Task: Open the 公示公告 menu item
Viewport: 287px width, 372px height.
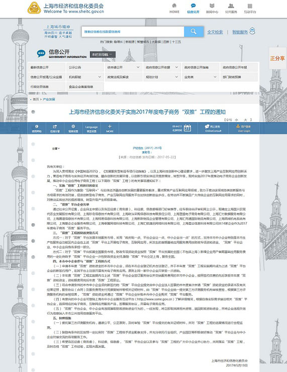Action: pos(85,67)
